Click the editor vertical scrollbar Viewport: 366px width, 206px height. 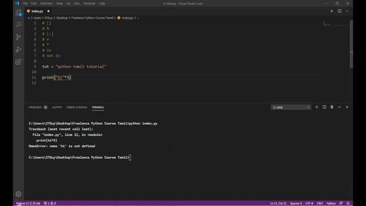351,45
